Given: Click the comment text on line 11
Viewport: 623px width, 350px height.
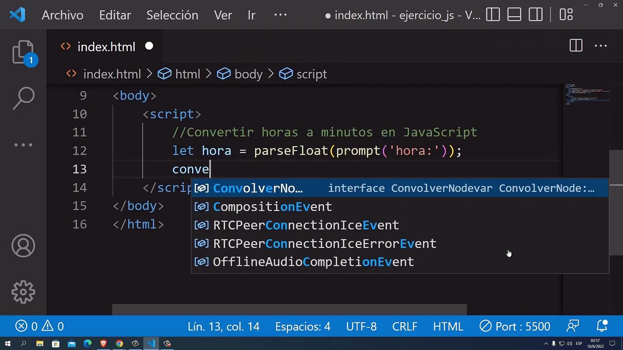Looking at the screenshot, I should click(x=325, y=132).
